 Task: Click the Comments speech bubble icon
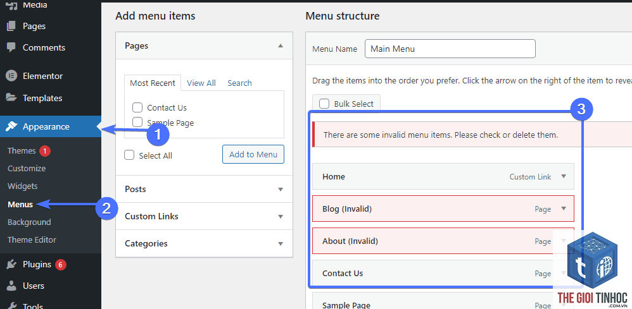tap(11, 47)
